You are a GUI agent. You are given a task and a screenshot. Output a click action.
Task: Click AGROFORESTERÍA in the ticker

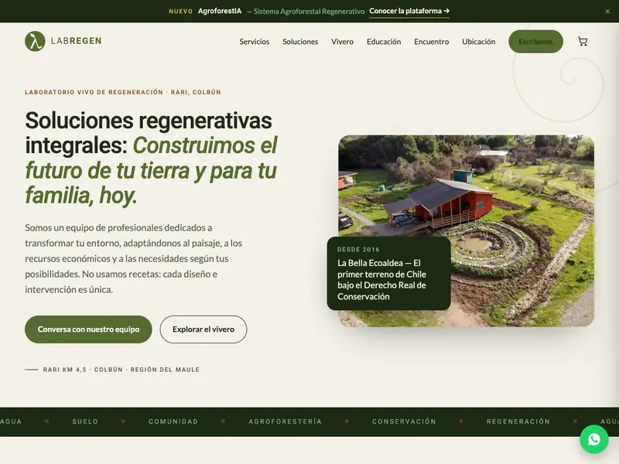pyautogui.click(x=285, y=421)
